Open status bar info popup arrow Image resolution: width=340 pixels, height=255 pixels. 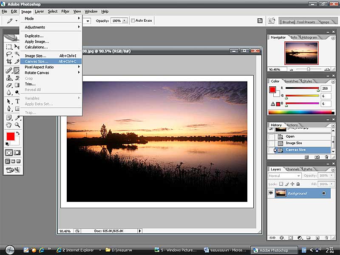pyautogui.click(x=140, y=231)
